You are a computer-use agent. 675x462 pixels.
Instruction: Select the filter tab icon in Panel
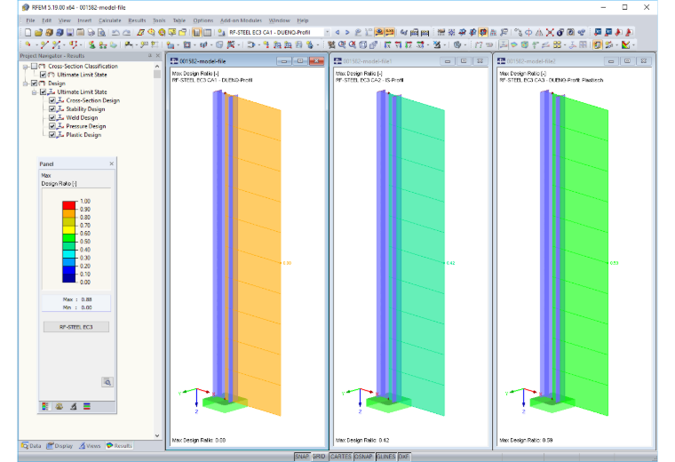tap(73, 406)
